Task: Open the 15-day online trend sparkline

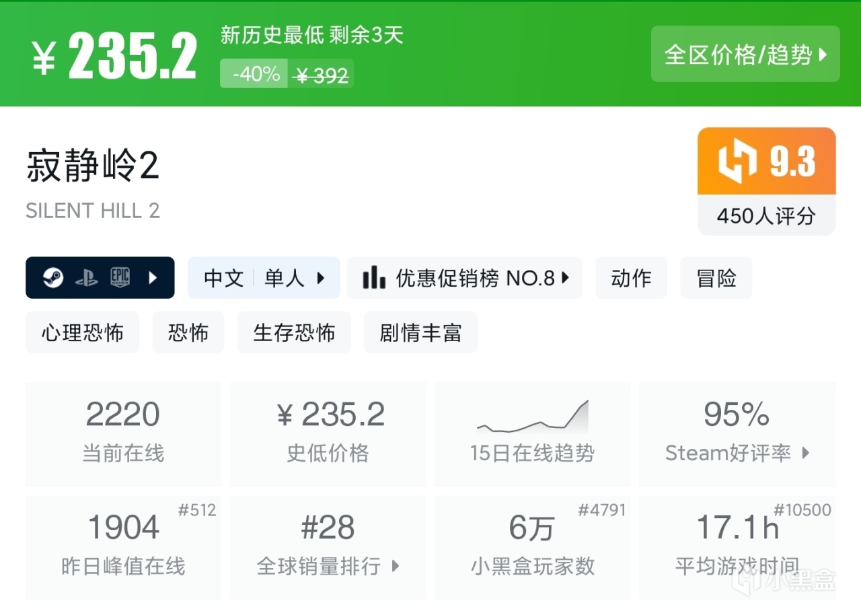Action: coord(532,418)
